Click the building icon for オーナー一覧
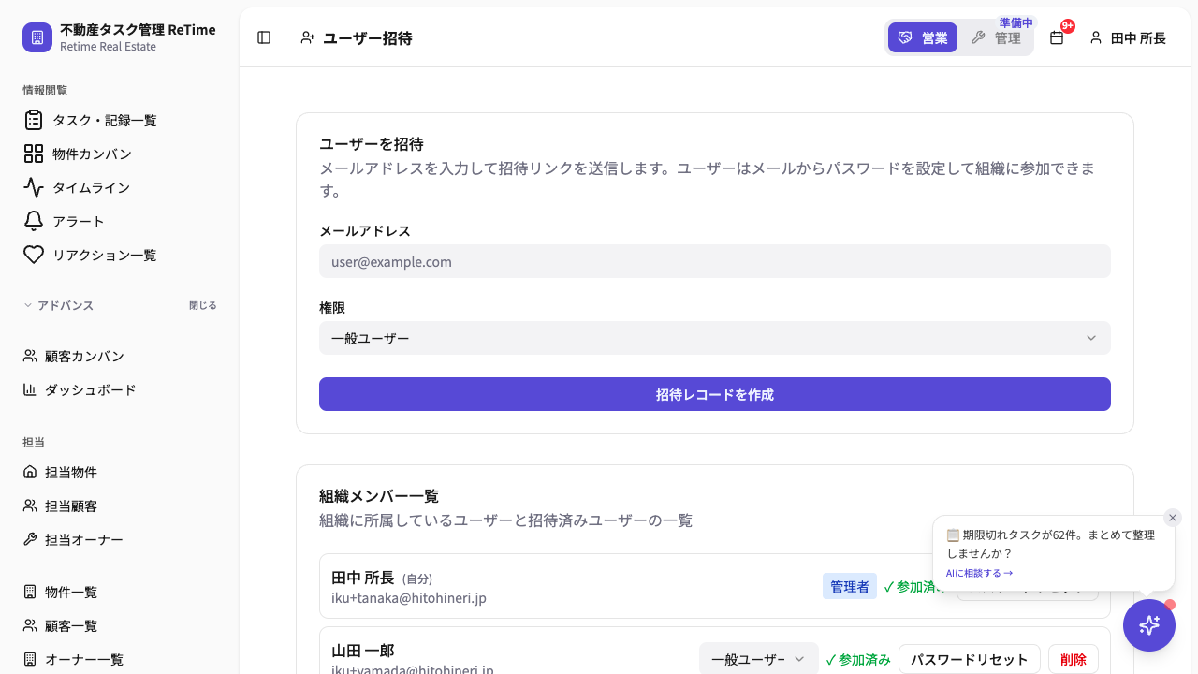This screenshot has width=1198, height=674. (30, 659)
